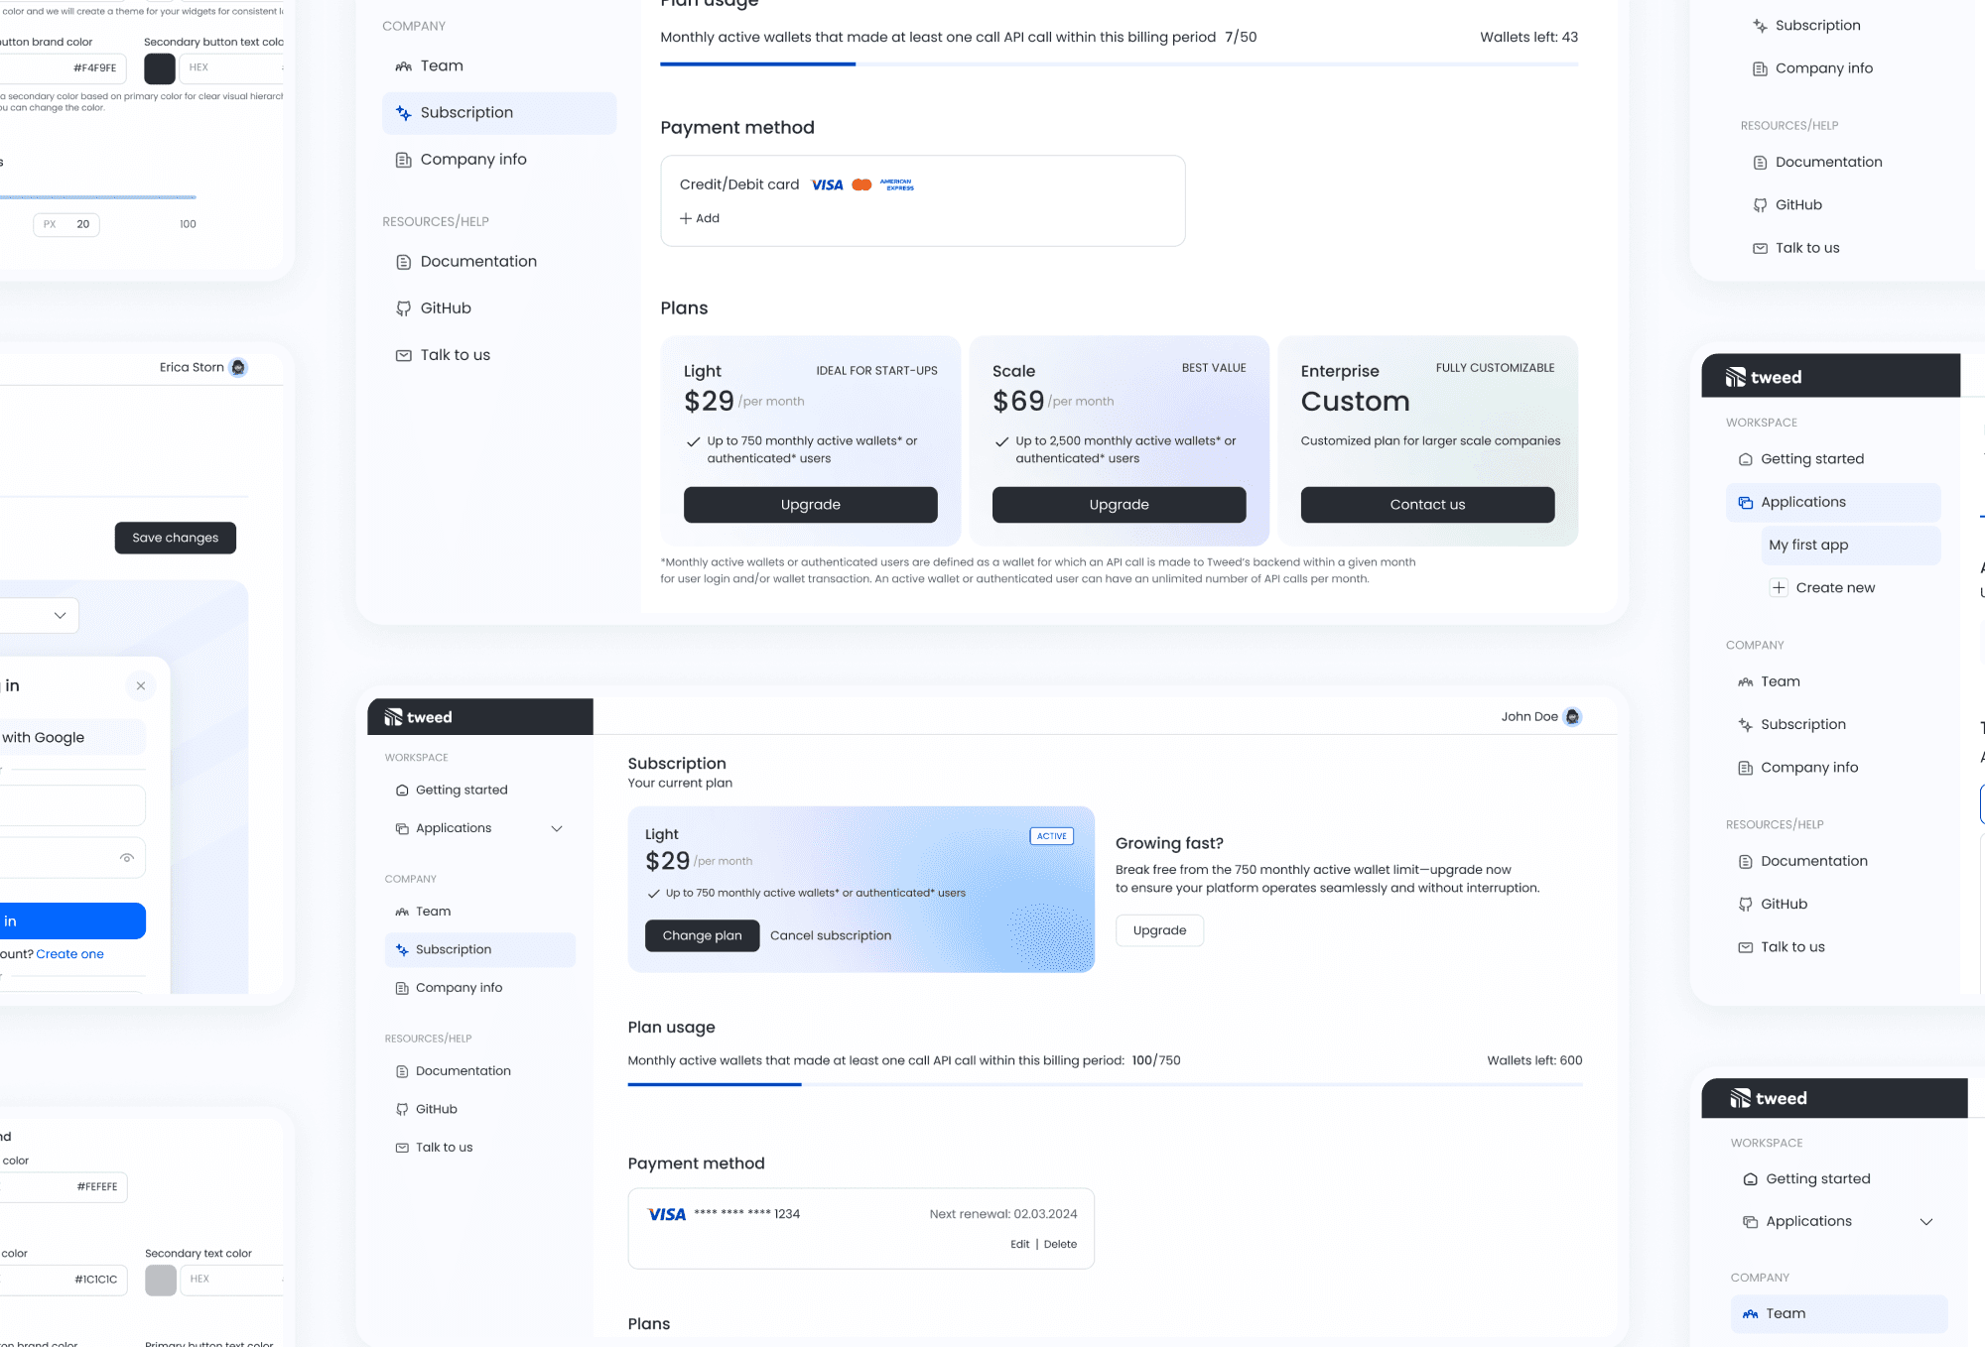The image size is (1985, 1347).
Task: Close the sign-in dialog with the X icon
Action: pyautogui.click(x=141, y=686)
